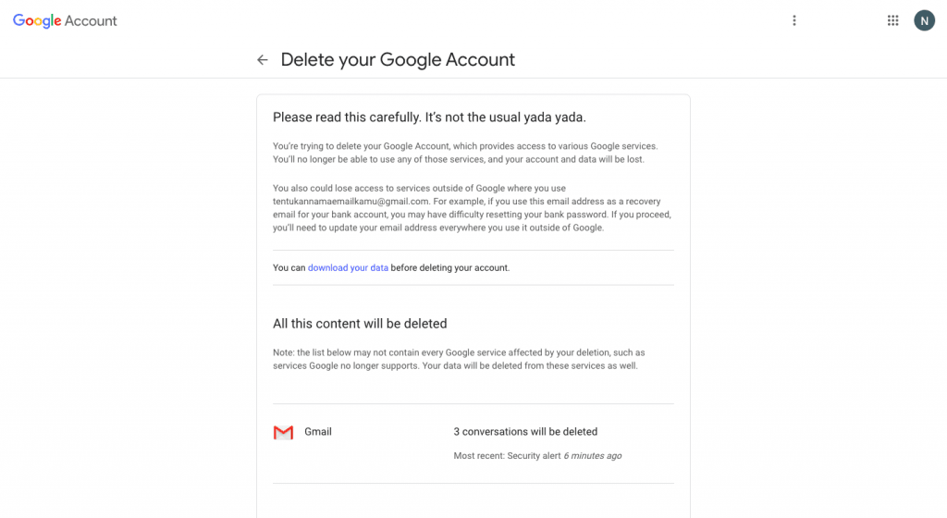The width and height of the screenshot is (947, 518).
Task: Click the All this content will be deleted heading
Action: (360, 324)
